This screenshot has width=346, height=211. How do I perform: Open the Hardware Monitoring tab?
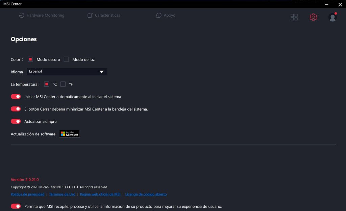coord(42,15)
